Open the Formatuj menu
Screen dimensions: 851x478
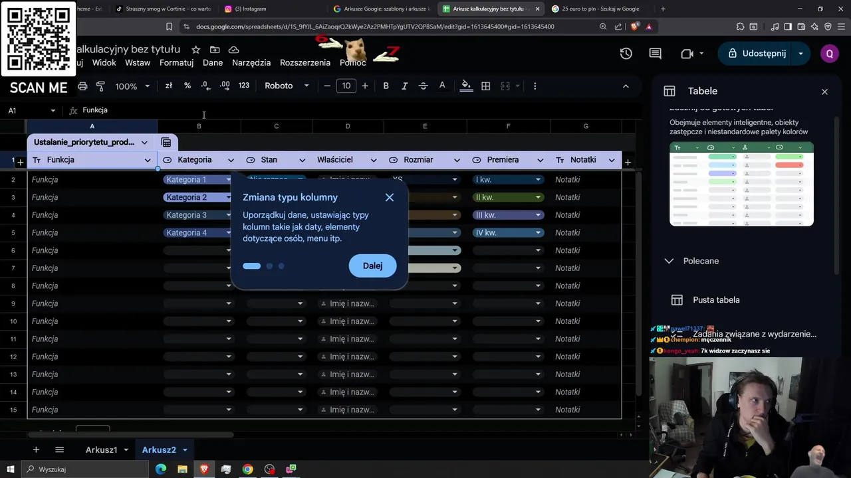point(176,62)
